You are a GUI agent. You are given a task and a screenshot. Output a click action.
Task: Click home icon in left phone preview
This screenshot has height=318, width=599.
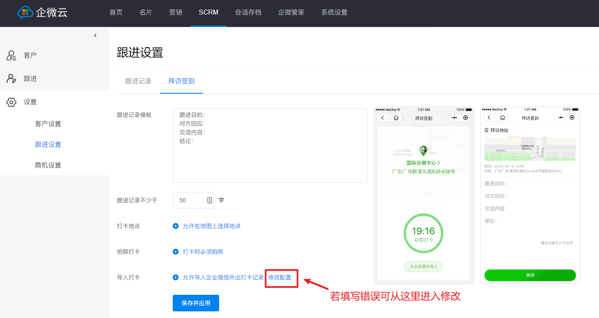pos(396,118)
